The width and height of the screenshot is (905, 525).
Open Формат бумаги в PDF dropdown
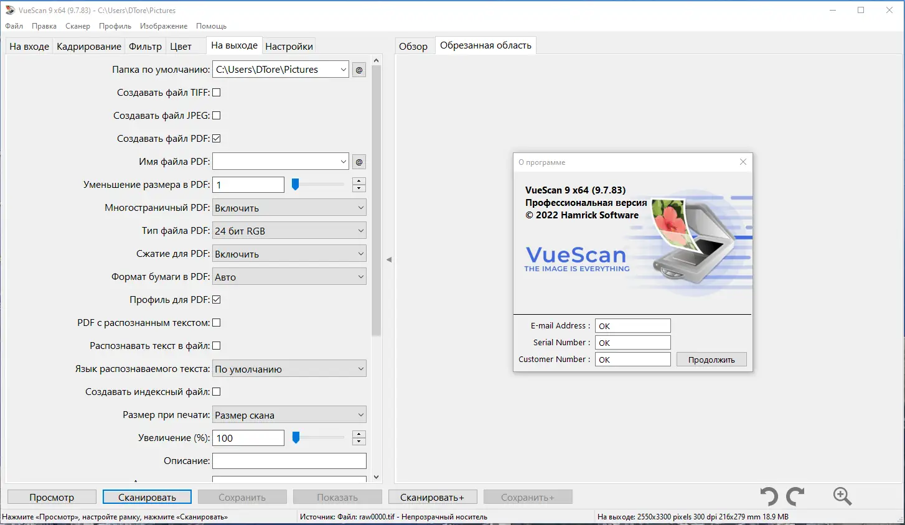click(289, 277)
